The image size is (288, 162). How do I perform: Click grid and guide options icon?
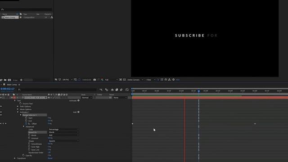coord(75,80)
